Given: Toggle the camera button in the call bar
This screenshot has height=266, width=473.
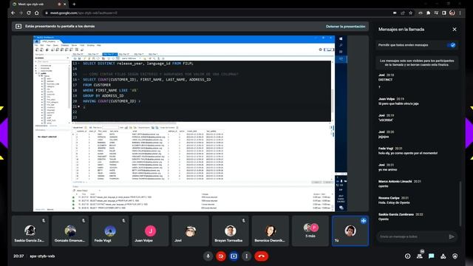Looking at the screenshot, I should (221, 256).
